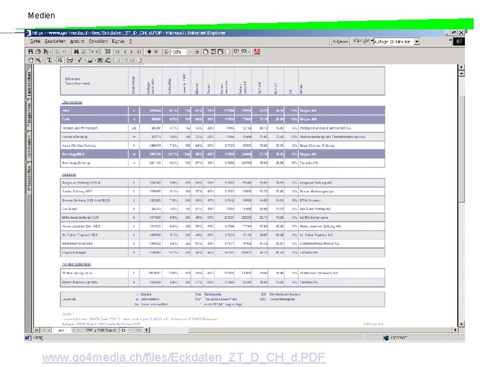The width and height of the screenshot is (490, 367).
Task: Click the Tages-Anzeiger row
Action: [223, 252]
